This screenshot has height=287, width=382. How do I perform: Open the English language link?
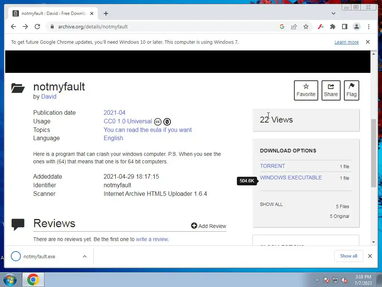(x=113, y=138)
